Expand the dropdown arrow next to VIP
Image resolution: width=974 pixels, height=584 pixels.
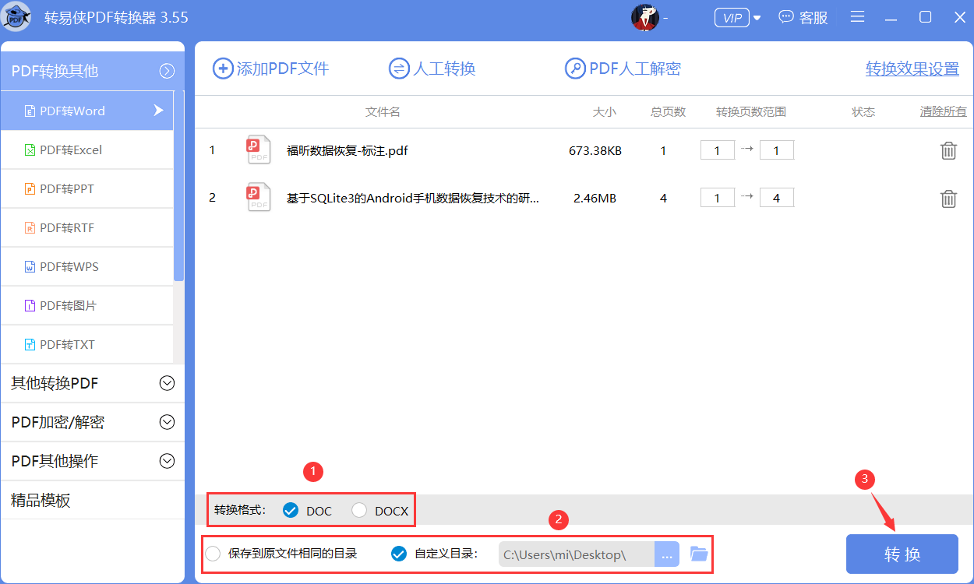point(757,18)
